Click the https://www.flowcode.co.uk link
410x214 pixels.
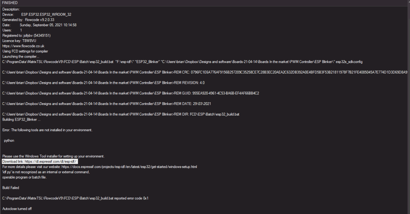pyautogui.click(x=23, y=46)
